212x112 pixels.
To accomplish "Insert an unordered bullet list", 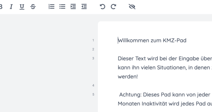I will point(62,6).
